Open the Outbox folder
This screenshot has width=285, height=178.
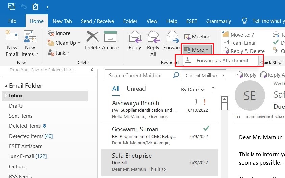pyautogui.click(x=18, y=167)
